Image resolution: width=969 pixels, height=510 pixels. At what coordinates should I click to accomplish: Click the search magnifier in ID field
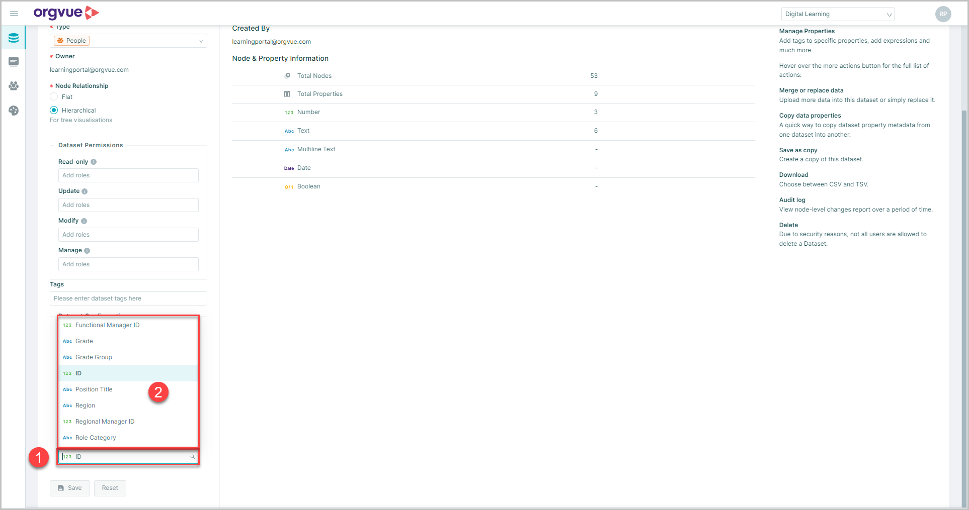pos(192,457)
